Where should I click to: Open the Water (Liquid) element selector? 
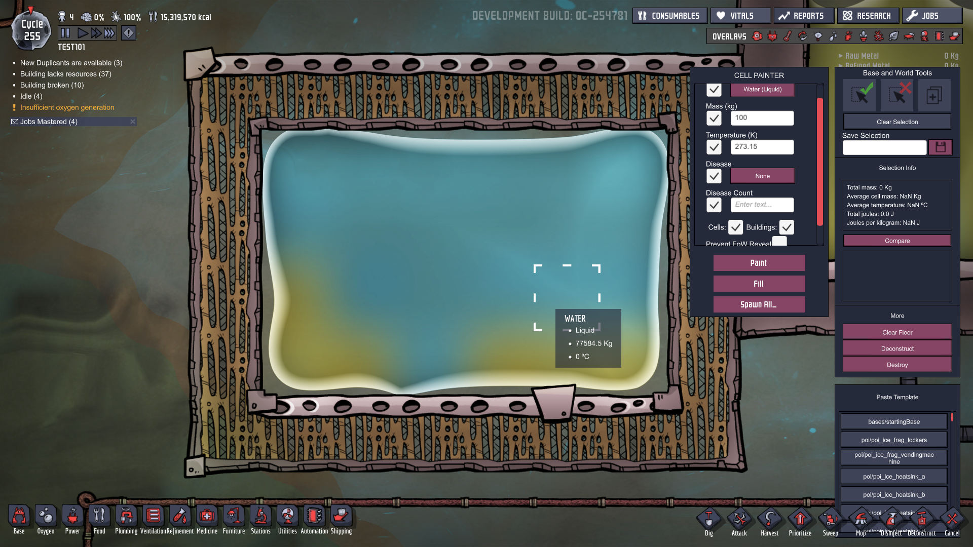(x=762, y=90)
